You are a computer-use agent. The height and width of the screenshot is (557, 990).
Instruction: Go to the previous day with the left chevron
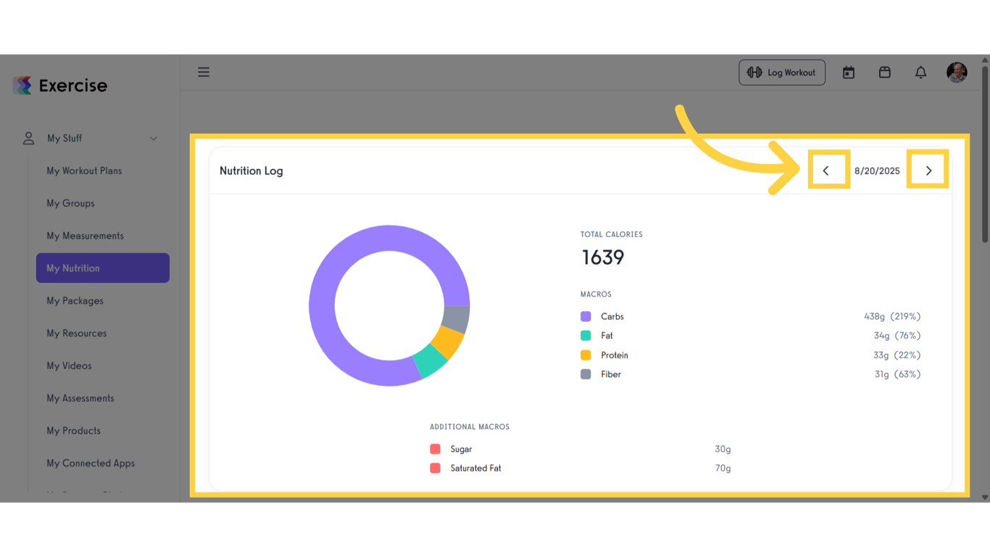click(826, 170)
